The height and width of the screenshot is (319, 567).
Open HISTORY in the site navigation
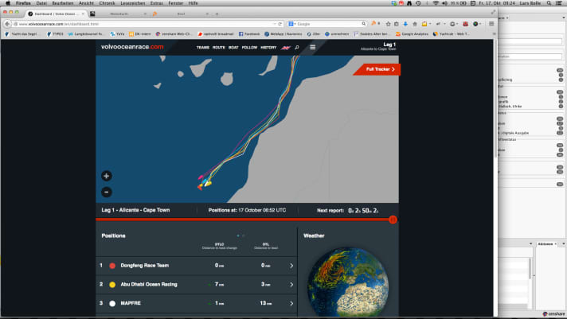[x=268, y=47]
